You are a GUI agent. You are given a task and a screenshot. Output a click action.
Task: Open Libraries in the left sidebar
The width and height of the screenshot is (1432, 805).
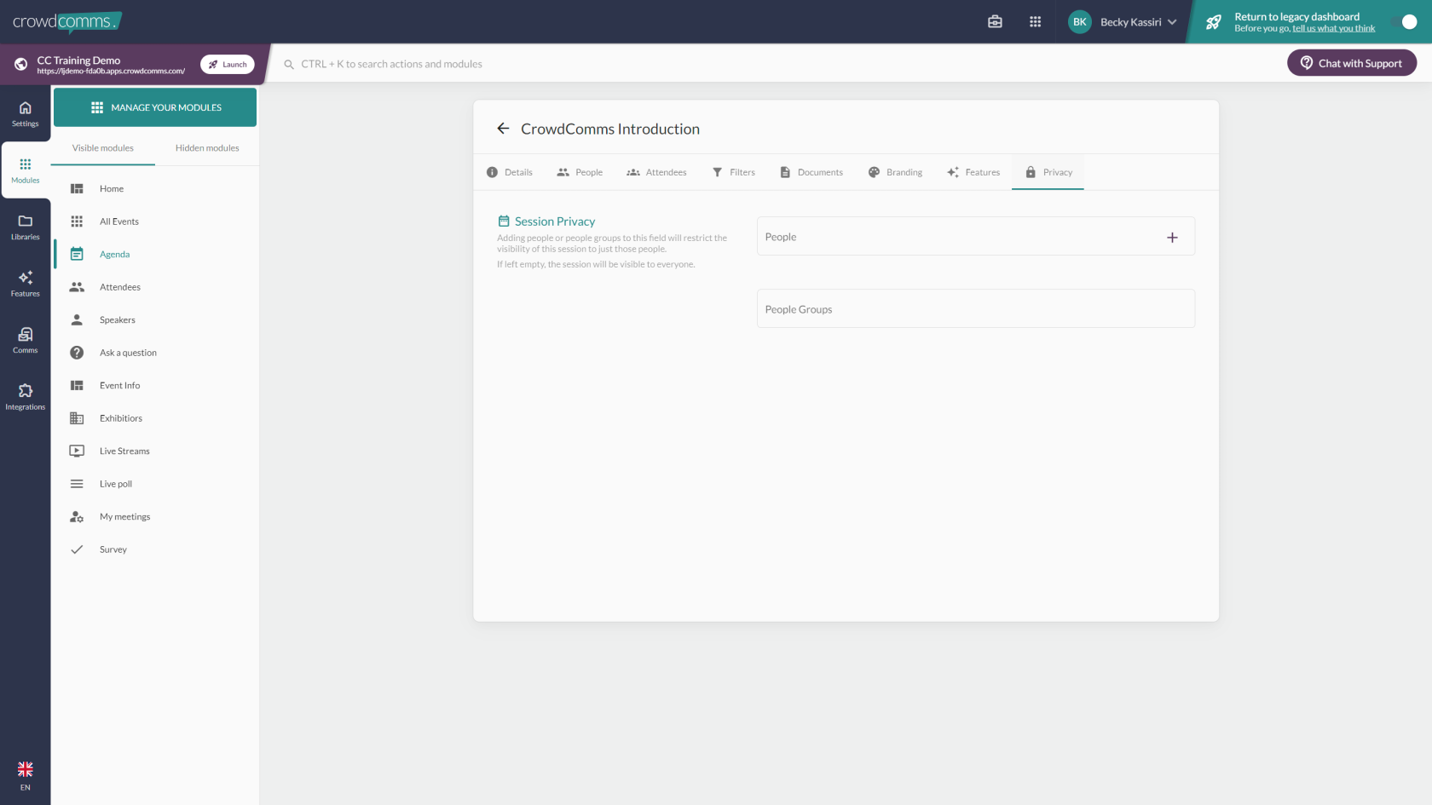click(x=26, y=227)
